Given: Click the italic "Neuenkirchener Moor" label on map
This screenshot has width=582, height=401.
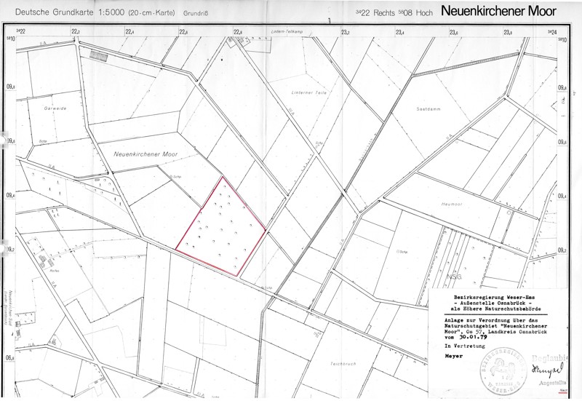Looking at the screenshot, I should click(145, 154).
